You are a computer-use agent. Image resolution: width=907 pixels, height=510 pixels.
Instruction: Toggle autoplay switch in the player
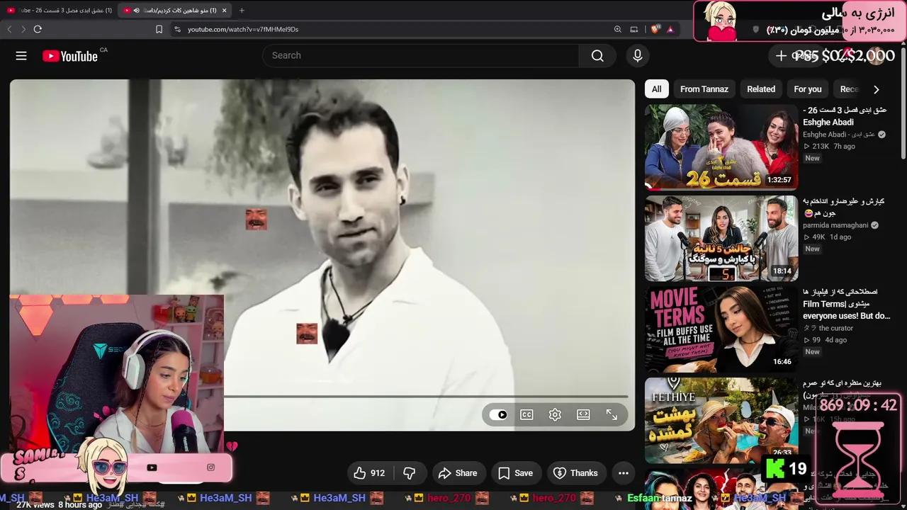(x=499, y=415)
